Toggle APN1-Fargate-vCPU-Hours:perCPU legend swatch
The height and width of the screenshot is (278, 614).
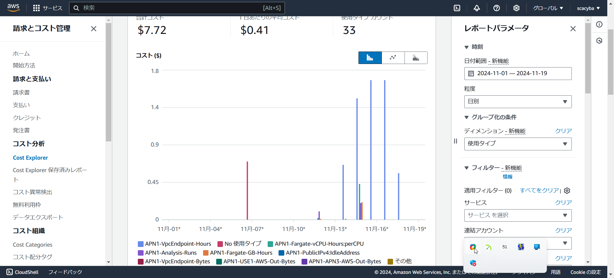click(271, 244)
